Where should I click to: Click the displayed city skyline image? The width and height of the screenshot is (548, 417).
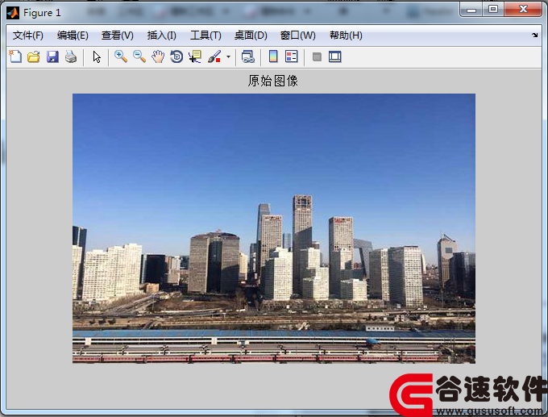[274, 228]
